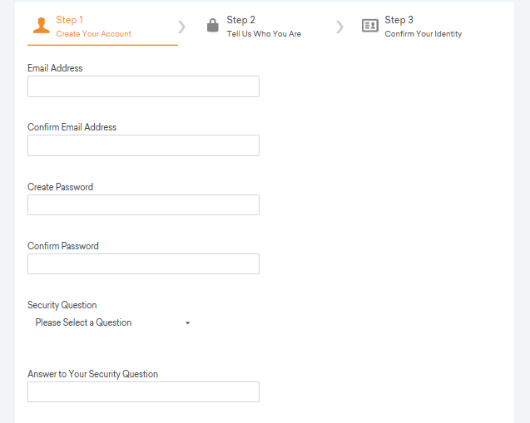Click the Email Address label

pyautogui.click(x=55, y=68)
